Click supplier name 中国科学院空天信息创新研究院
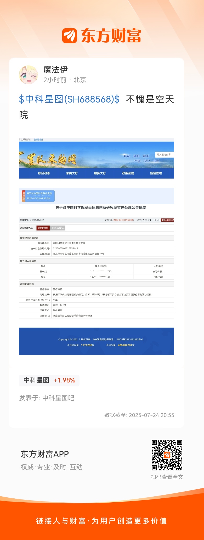 69,243
